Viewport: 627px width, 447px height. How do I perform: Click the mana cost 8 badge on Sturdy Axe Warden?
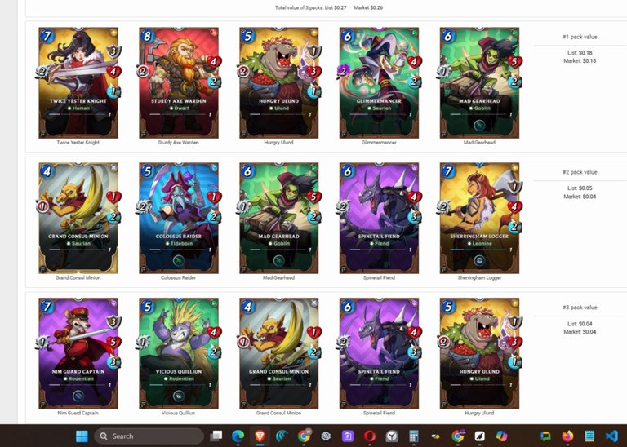[x=148, y=37]
